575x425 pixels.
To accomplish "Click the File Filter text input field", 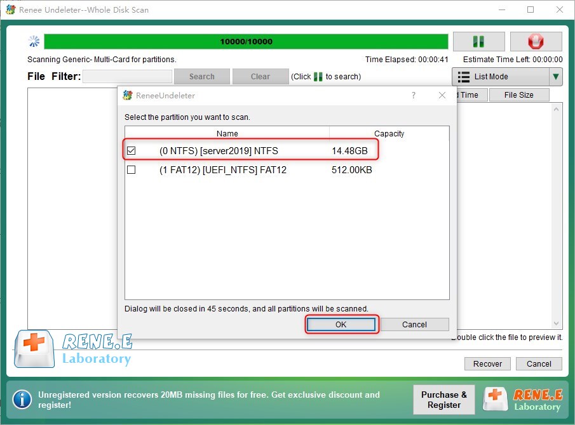I will tap(127, 77).
